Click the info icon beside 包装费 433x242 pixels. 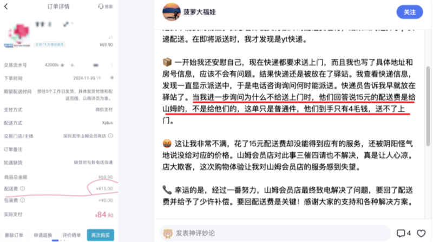22,200
